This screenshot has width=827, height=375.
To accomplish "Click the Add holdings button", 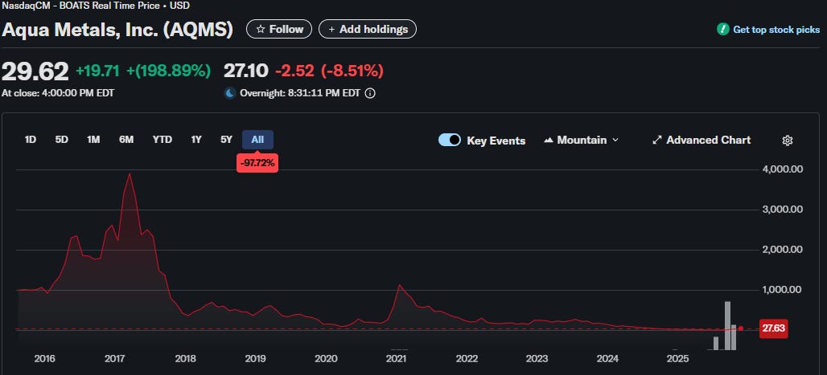I will pos(368,29).
